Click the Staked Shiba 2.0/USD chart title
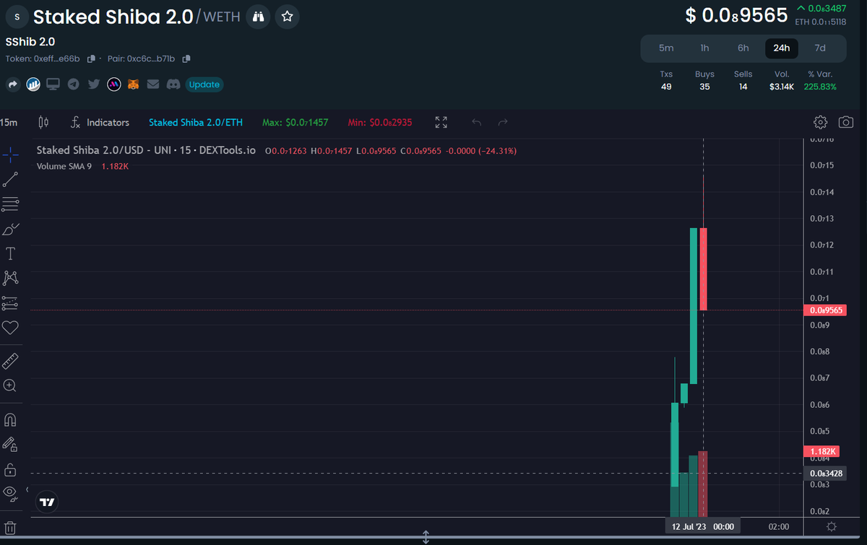The height and width of the screenshot is (545, 867). pos(146,151)
